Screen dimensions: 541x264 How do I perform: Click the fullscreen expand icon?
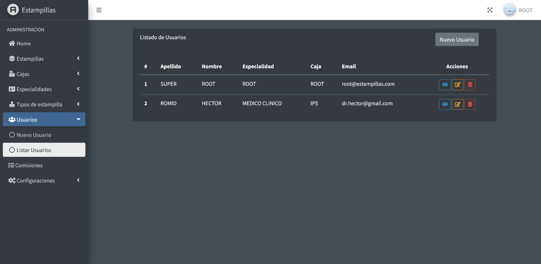coord(490,10)
